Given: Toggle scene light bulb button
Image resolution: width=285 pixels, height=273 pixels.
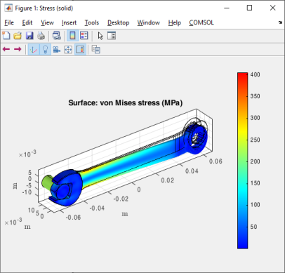Looking at the screenshot, I should 46,49.
